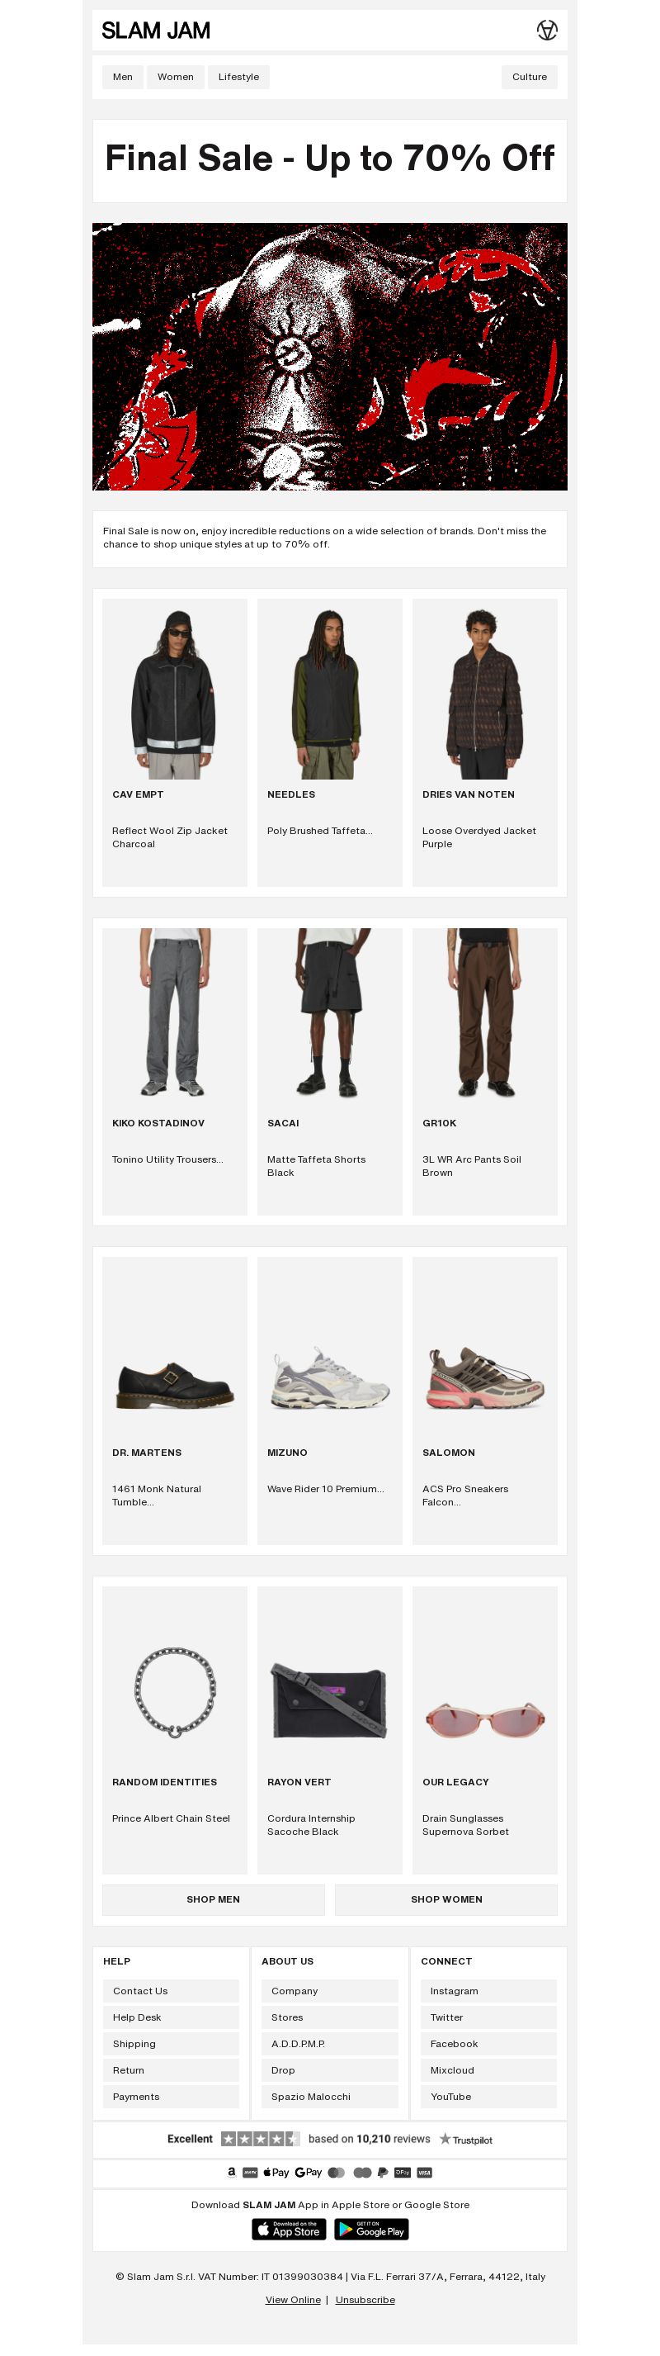The image size is (660, 2356).
Task: Click the Google Pay payment icon
Action: 308,2172
